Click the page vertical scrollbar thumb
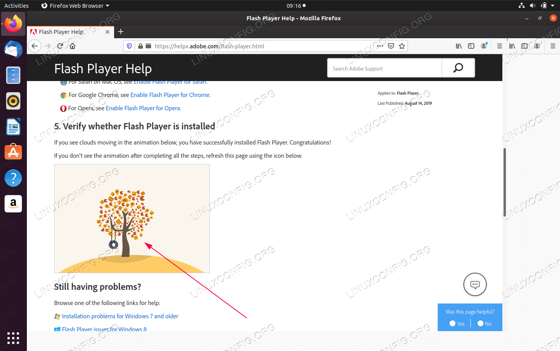 click(505, 182)
